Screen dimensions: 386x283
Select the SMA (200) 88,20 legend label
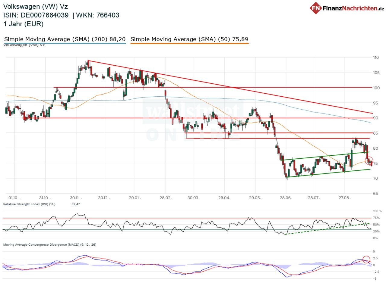coord(65,39)
